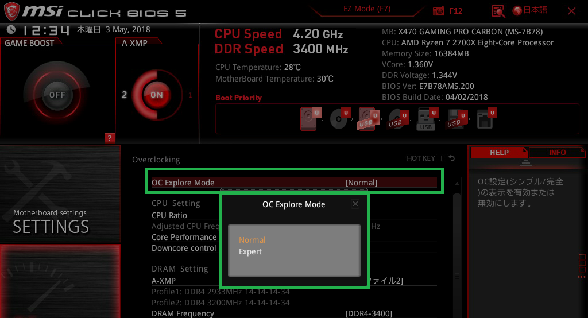The image size is (588, 318).
Task: Click the Boot Priority label
Action: pyautogui.click(x=238, y=98)
